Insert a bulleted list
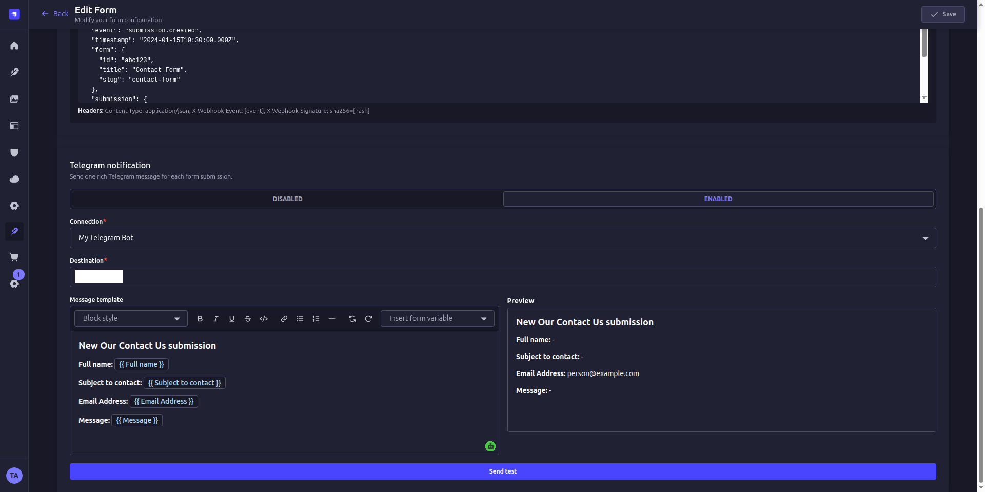 click(300, 319)
